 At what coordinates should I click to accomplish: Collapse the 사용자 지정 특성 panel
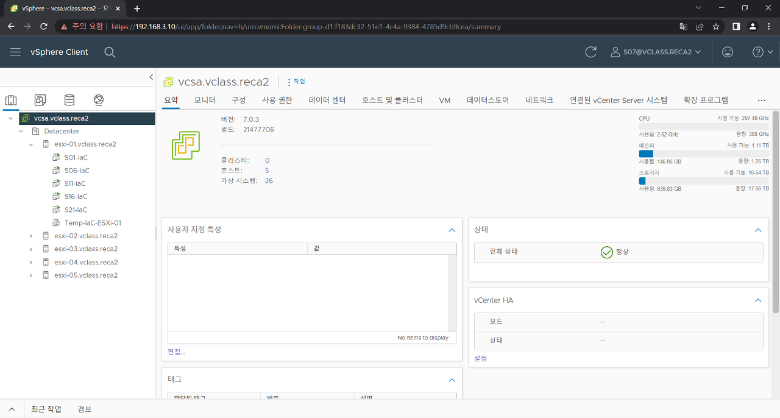(452, 230)
